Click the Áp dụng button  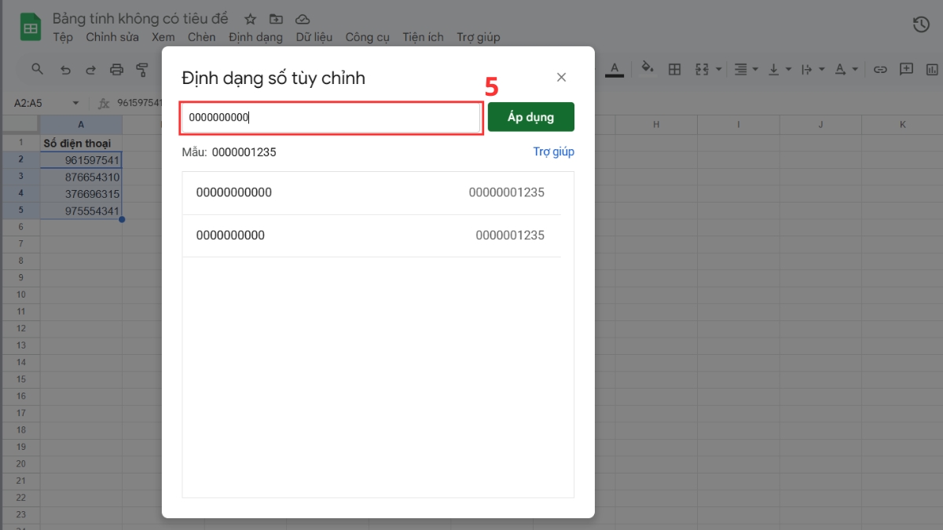pos(531,117)
